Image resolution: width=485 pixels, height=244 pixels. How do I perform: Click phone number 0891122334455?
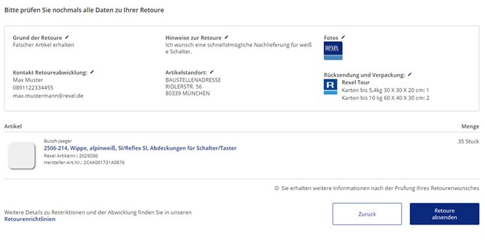33,88
